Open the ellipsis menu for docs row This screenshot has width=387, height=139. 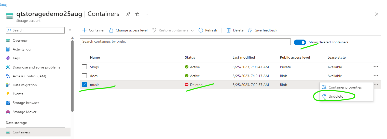pos(376,75)
